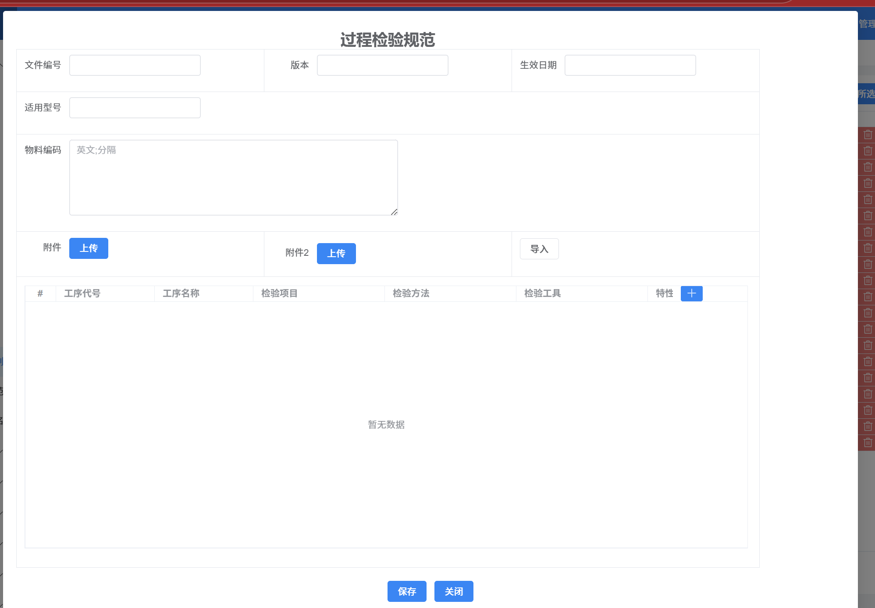Click the 生效日期 date input field
Viewport: 875px width, 608px height.
coord(630,65)
